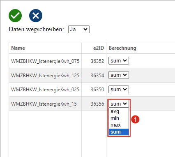Screen dimensions: 175x157
Task: Choose avg in the open list
Action: click(x=119, y=111)
